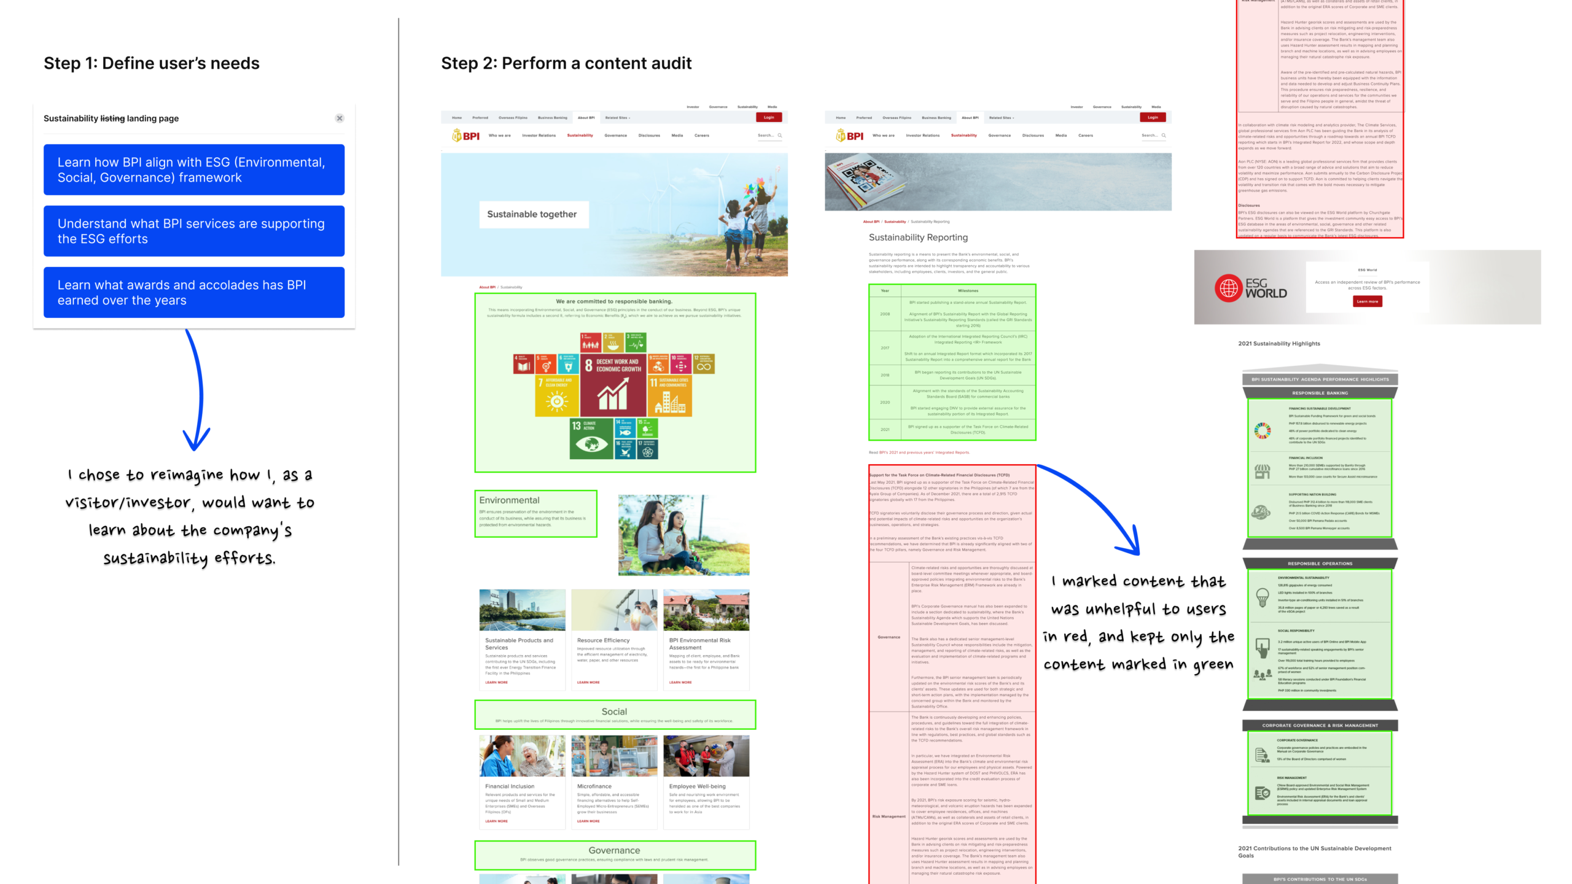Click the Employee Well-being card photo
The height and width of the screenshot is (884, 1572).
pos(706,756)
